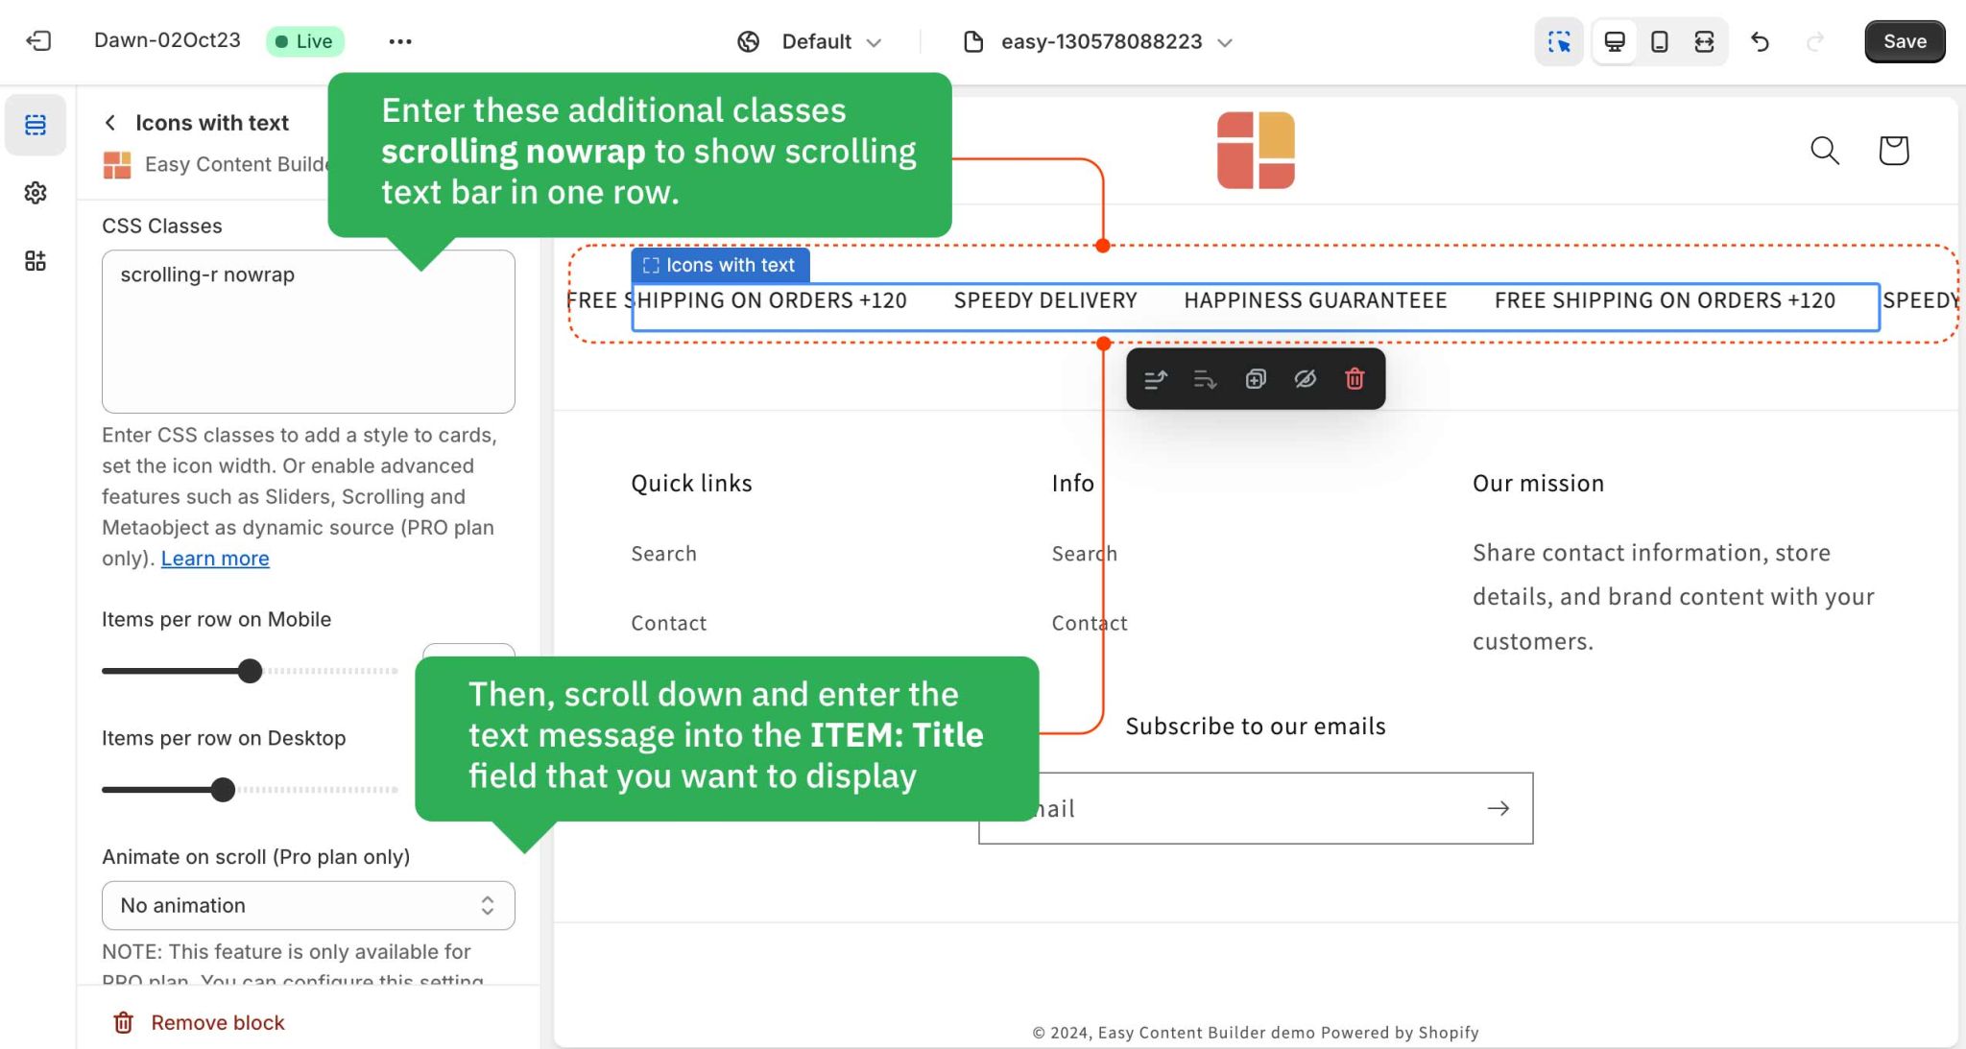Delete block with red trash icon
Screen dimensions: 1966x1049
click(1355, 379)
